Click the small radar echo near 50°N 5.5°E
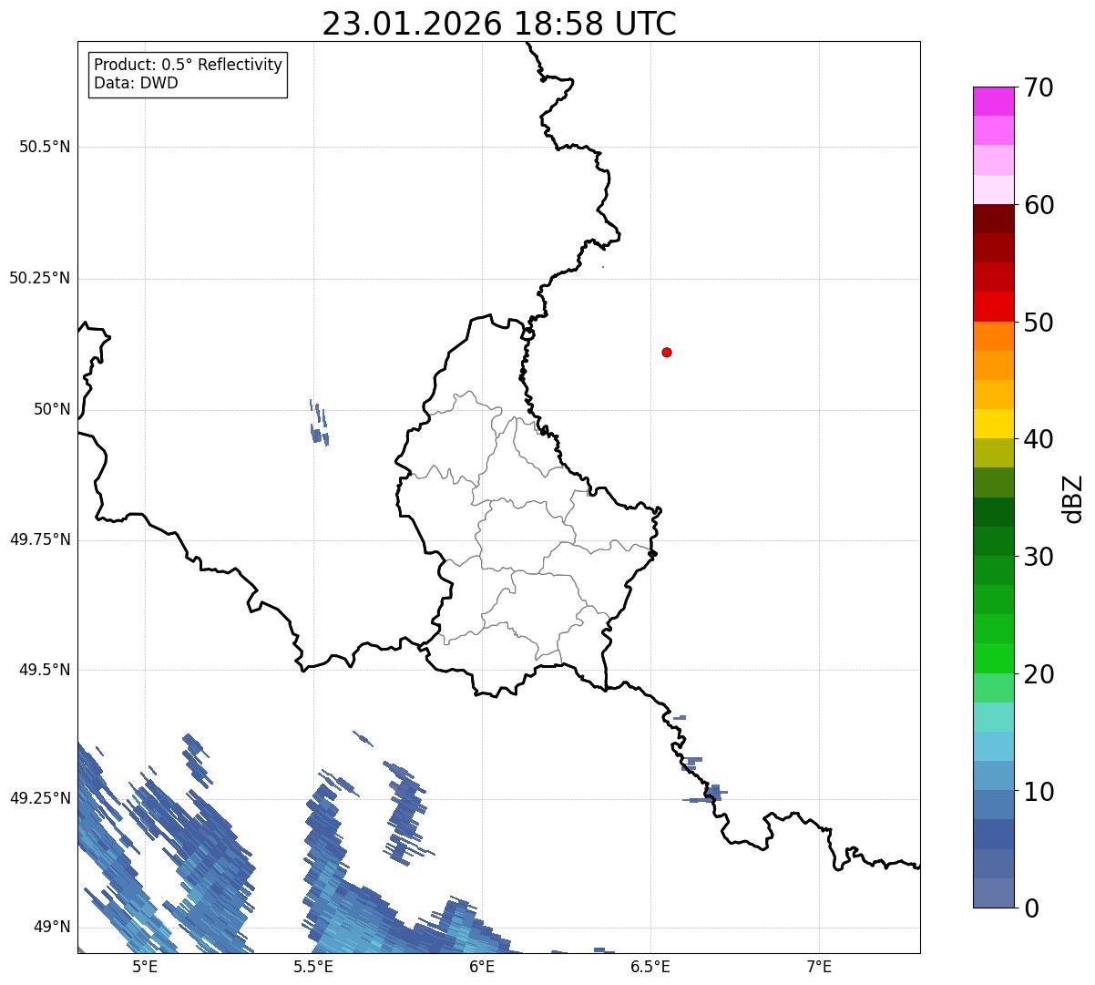 (319, 424)
